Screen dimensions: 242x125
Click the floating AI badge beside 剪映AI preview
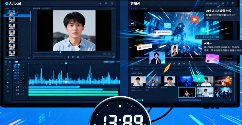pos(132,23)
